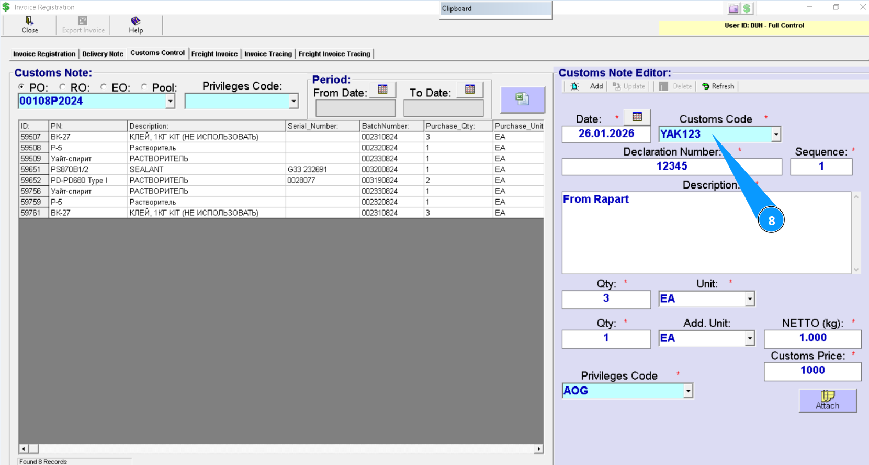
Task: Open To Date calendar picker
Action: (470, 90)
